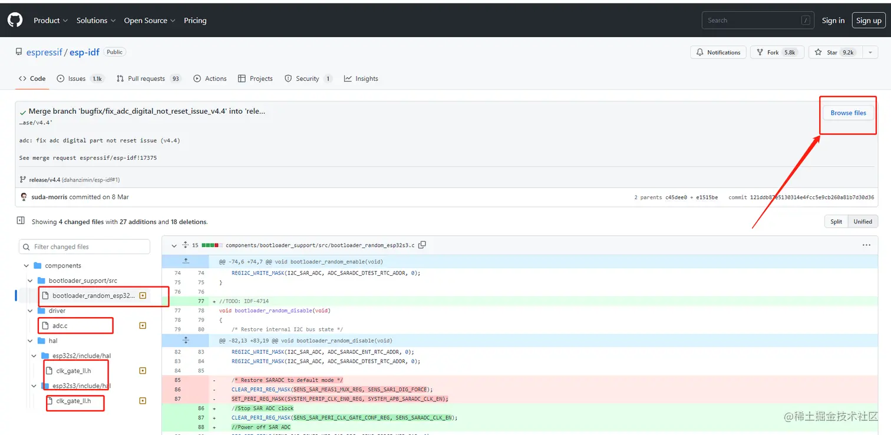Open the GitHub homepage logo
Screen dimensions: 891x435
click(15, 20)
